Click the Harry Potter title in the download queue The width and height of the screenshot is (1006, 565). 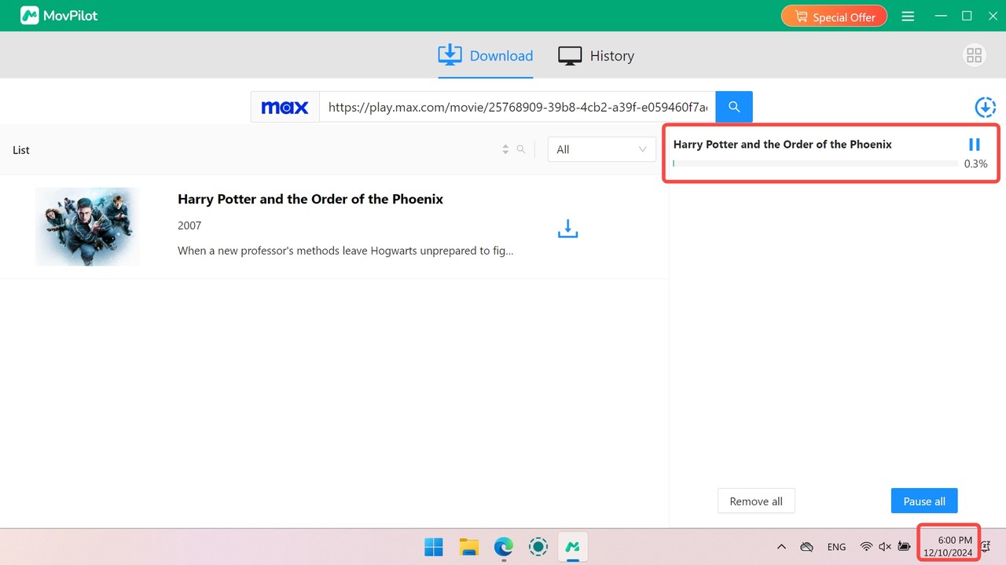[x=783, y=145]
